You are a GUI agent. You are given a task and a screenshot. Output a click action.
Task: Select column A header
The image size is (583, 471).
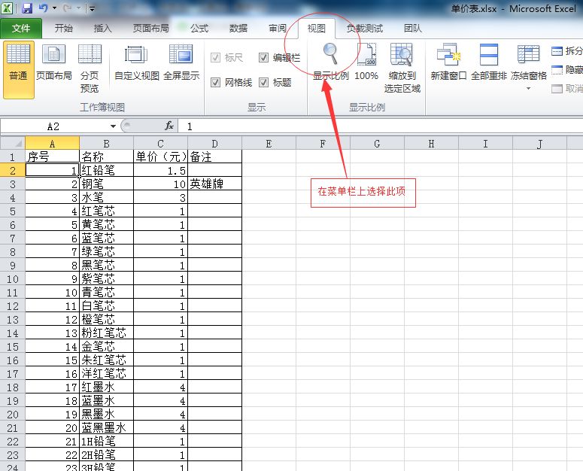(52, 143)
